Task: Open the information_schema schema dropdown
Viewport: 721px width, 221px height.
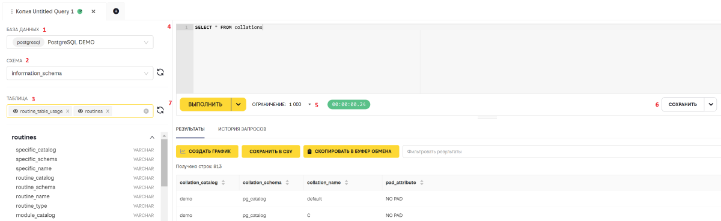Action: pos(81,73)
